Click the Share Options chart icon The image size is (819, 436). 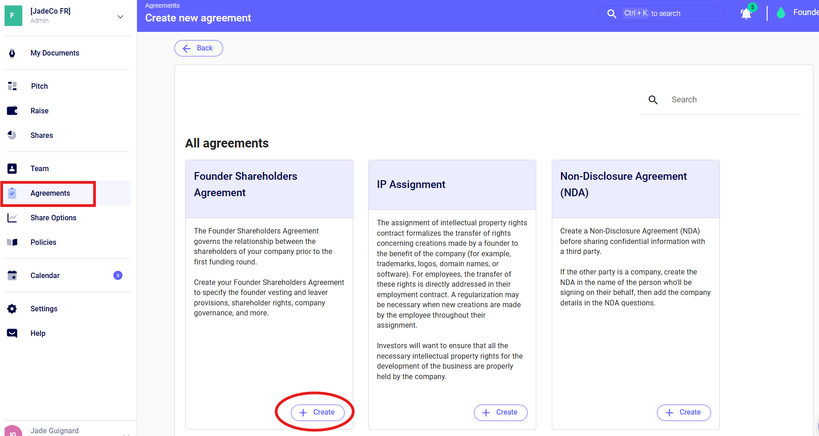[12, 218]
